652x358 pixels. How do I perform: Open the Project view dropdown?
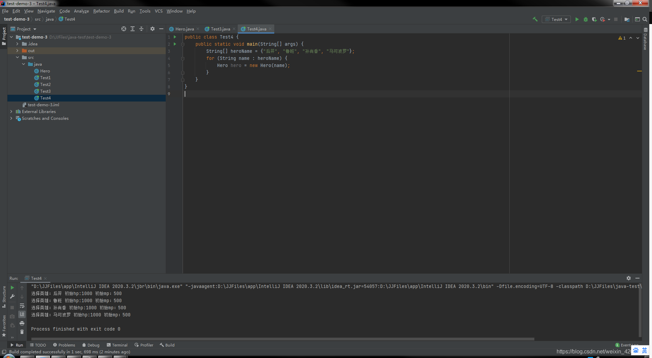[x=23, y=29]
